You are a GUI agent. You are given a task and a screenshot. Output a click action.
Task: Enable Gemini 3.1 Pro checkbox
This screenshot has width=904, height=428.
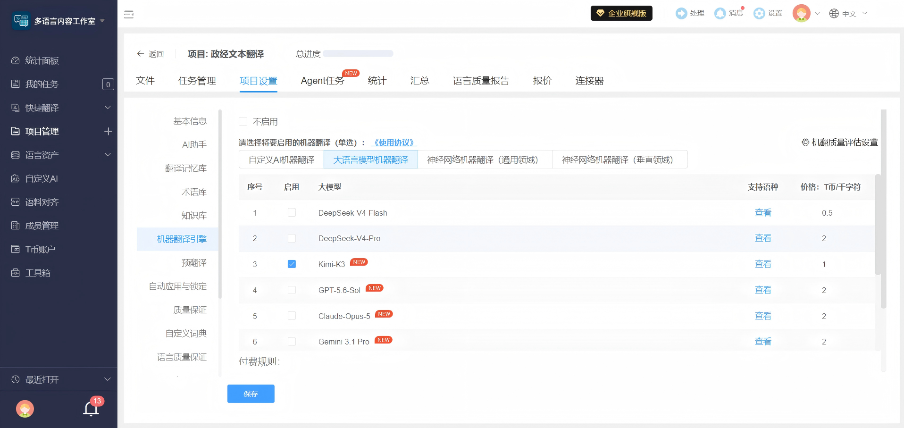(292, 342)
